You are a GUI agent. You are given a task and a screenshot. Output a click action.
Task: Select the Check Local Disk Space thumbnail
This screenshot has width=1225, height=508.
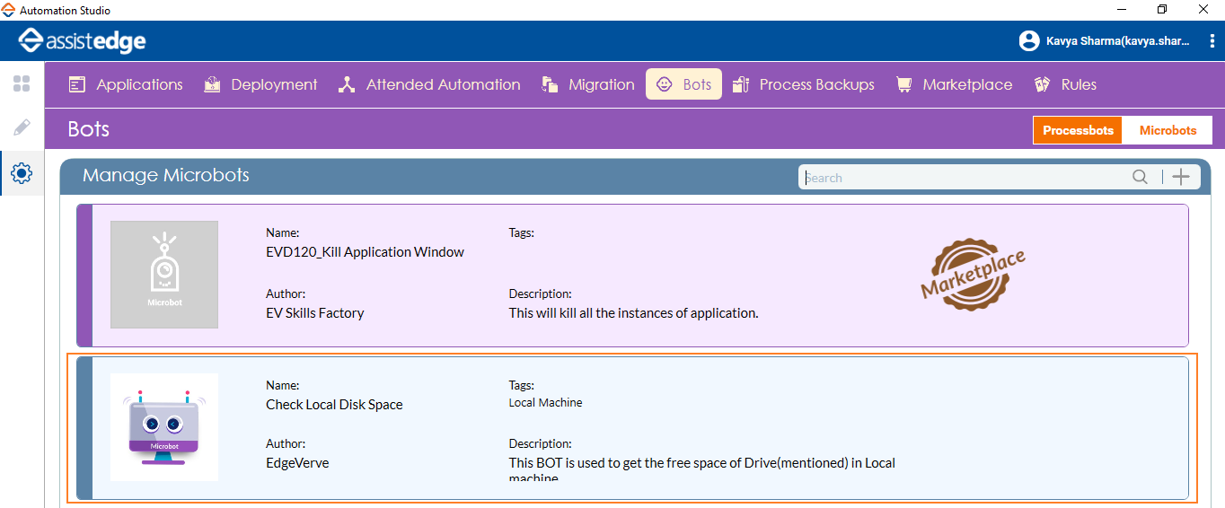point(164,427)
